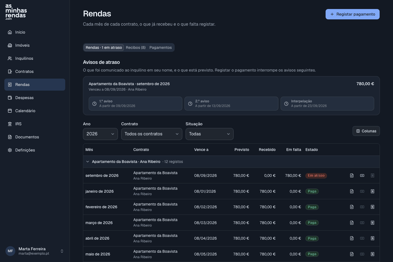Click the Interpelação notice card
Screen dimensions: 393x262
(x=327, y=103)
